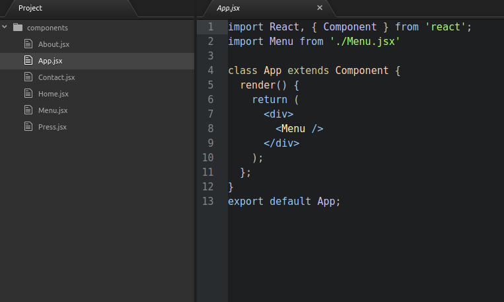The height and width of the screenshot is (302, 504).
Task: Click the Press.jsx file icon
Action: coord(28,126)
